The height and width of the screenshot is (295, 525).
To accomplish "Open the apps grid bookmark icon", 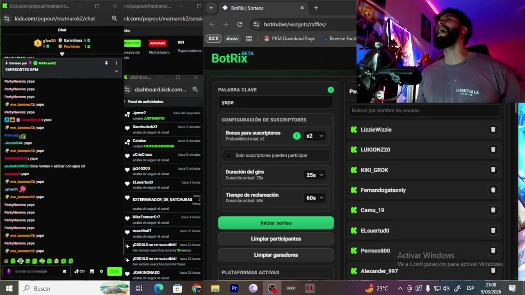I will [249, 39].
